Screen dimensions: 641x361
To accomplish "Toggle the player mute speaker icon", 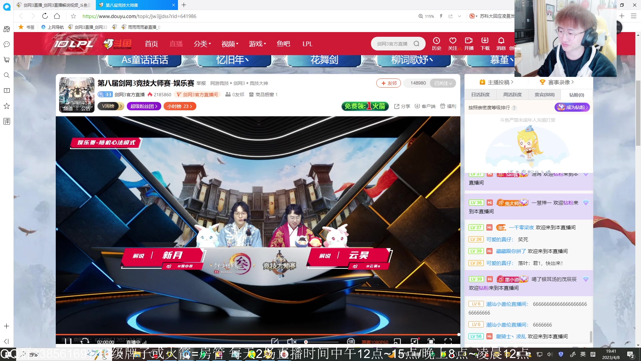I will coord(291,341).
